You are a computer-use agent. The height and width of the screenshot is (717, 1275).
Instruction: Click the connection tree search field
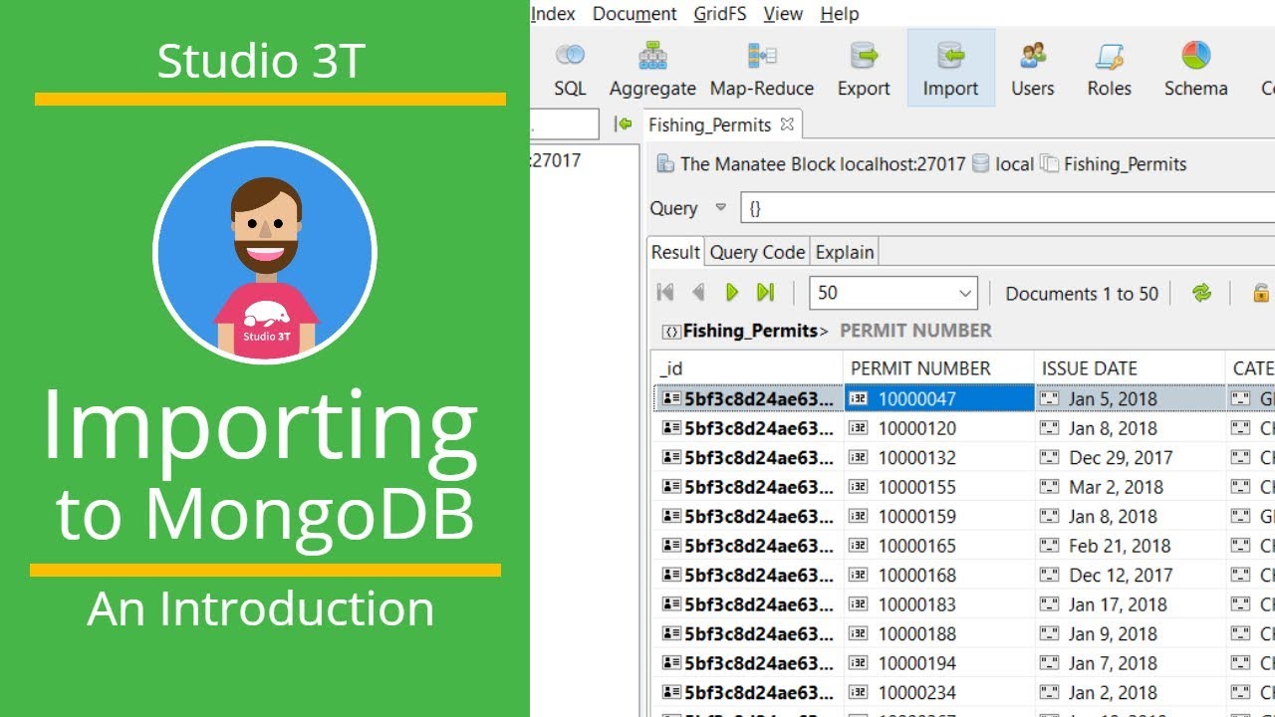(564, 124)
